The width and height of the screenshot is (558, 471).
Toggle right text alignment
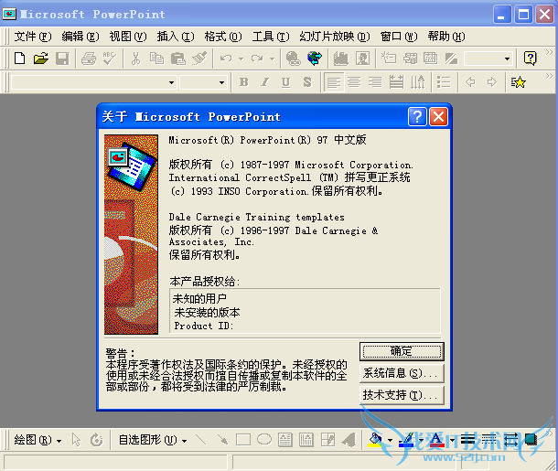375,82
